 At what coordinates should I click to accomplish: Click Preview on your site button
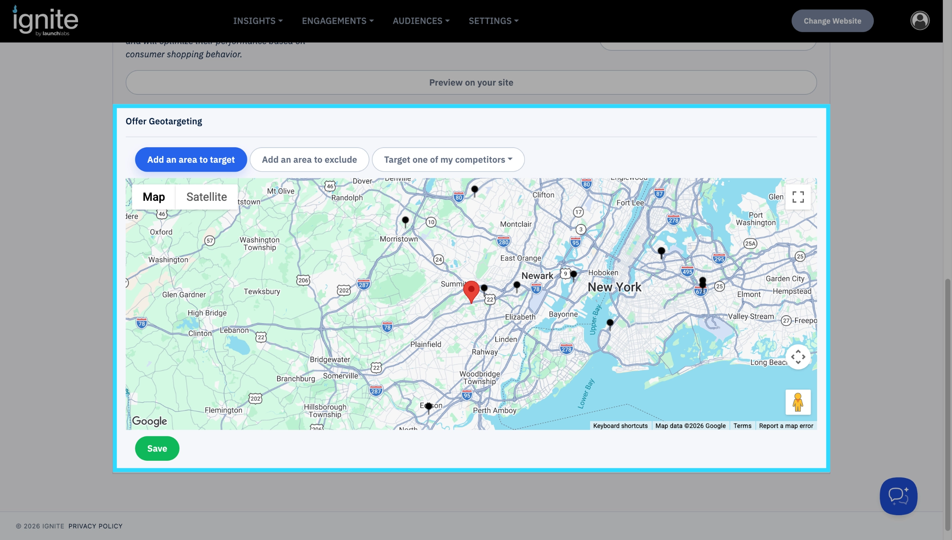471,82
